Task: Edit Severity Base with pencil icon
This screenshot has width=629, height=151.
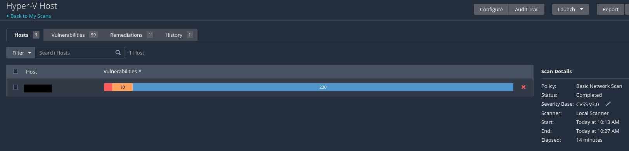Action: point(608,104)
